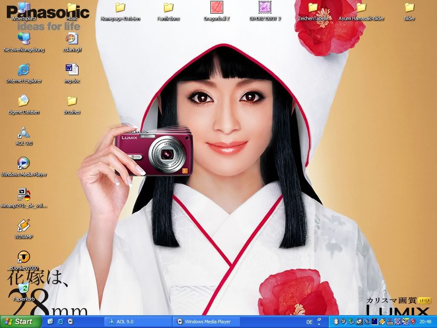This screenshot has width=437, height=328.
Task: Open the Fanfictions folder
Action: 168,11
